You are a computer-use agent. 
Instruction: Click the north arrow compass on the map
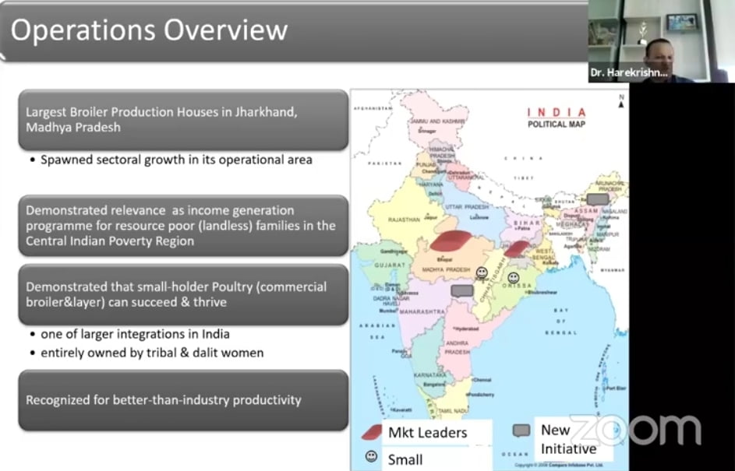(x=621, y=101)
